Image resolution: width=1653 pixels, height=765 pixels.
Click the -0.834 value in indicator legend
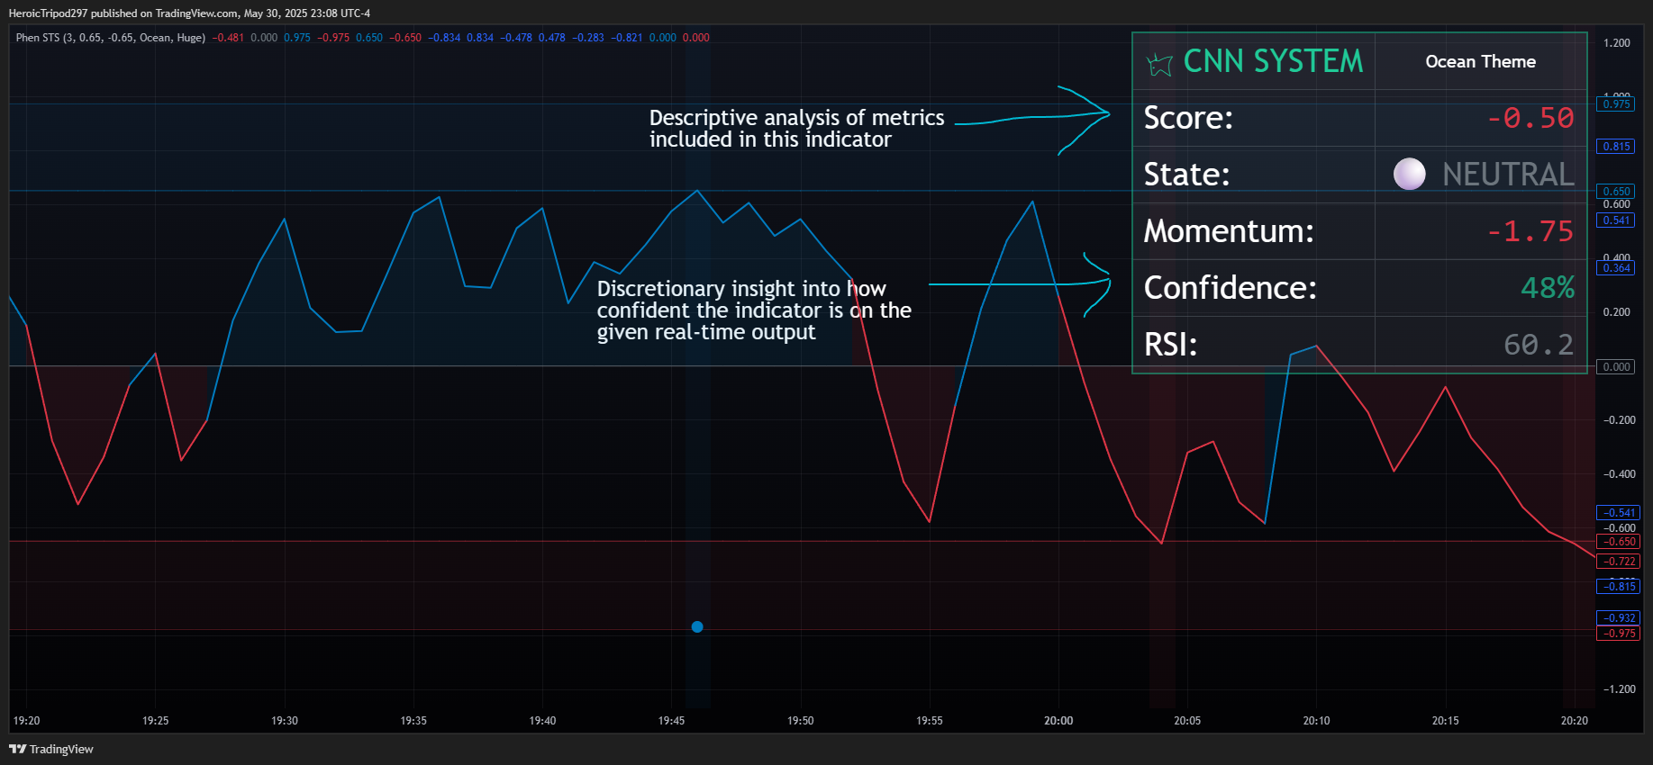click(x=444, y=38)
